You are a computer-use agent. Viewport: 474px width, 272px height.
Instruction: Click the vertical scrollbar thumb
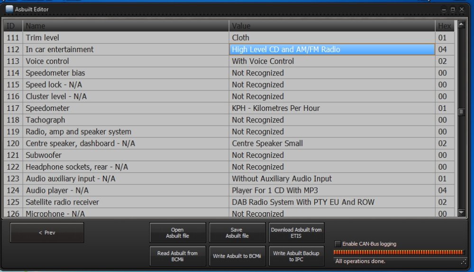coord(461,112)
